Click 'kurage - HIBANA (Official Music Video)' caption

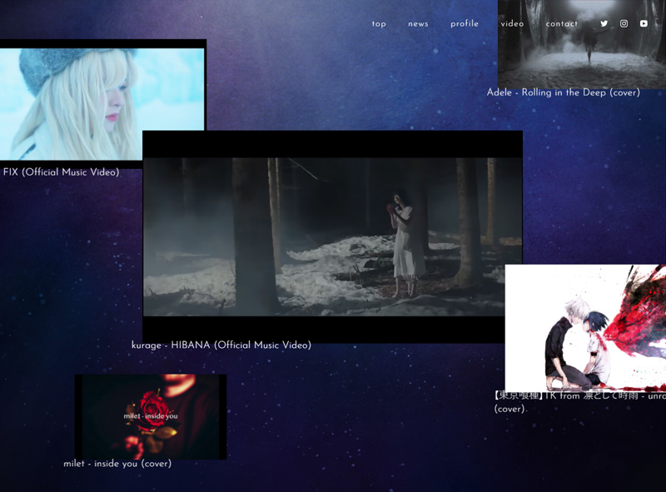tap(221, 345)
